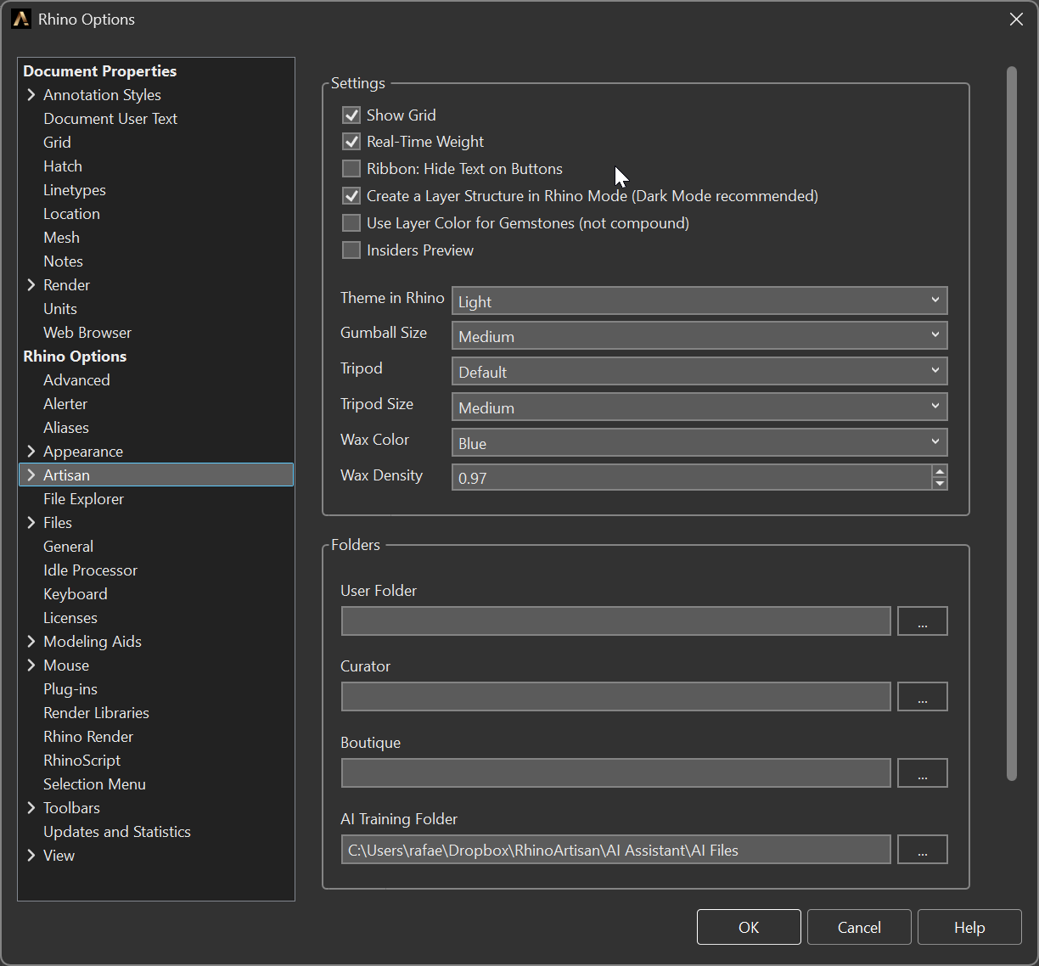Open the Licenses page
The width and height of the screenshot is (1039, 966).
(x=70, y=618)
